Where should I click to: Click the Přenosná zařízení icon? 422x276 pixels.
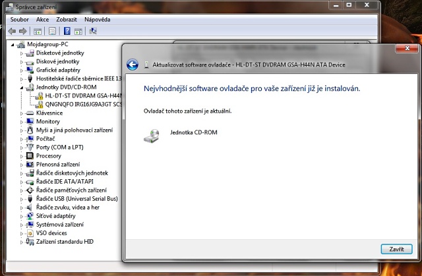coord(30,165)
